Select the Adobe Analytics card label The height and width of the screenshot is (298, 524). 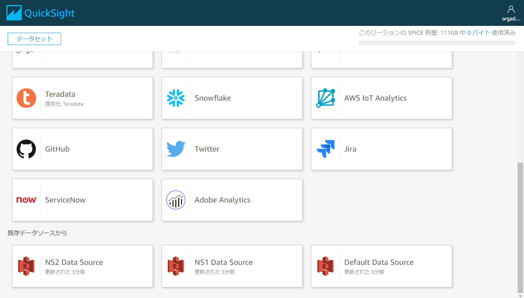coord(223,200)
